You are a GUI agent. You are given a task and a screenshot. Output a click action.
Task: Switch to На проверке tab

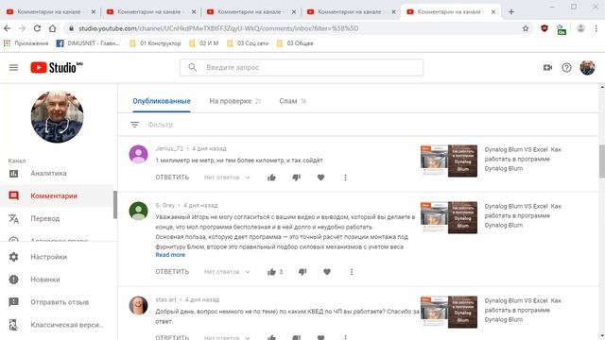pyautogui.click(x=235, y=101)
